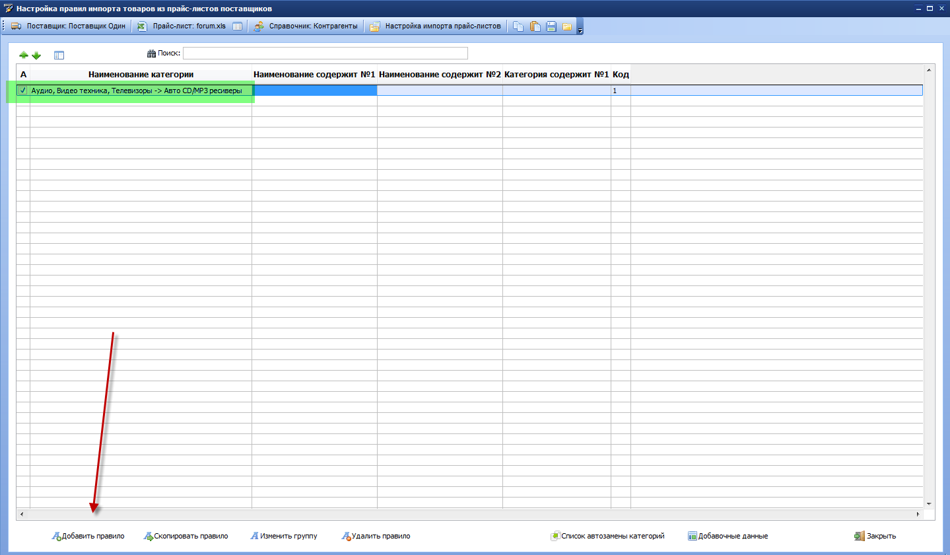Open 'Список автозамены категорий'
The image size is (950, 555).
tap(607, 536)
